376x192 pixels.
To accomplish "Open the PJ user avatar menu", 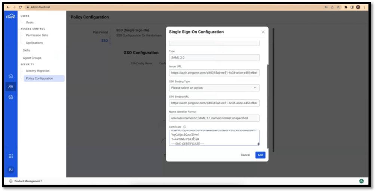I will click(x=11, y=170).
